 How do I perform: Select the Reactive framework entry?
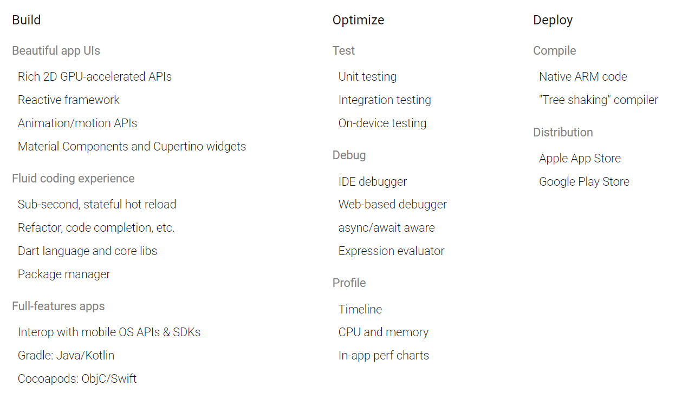[69, 100]
